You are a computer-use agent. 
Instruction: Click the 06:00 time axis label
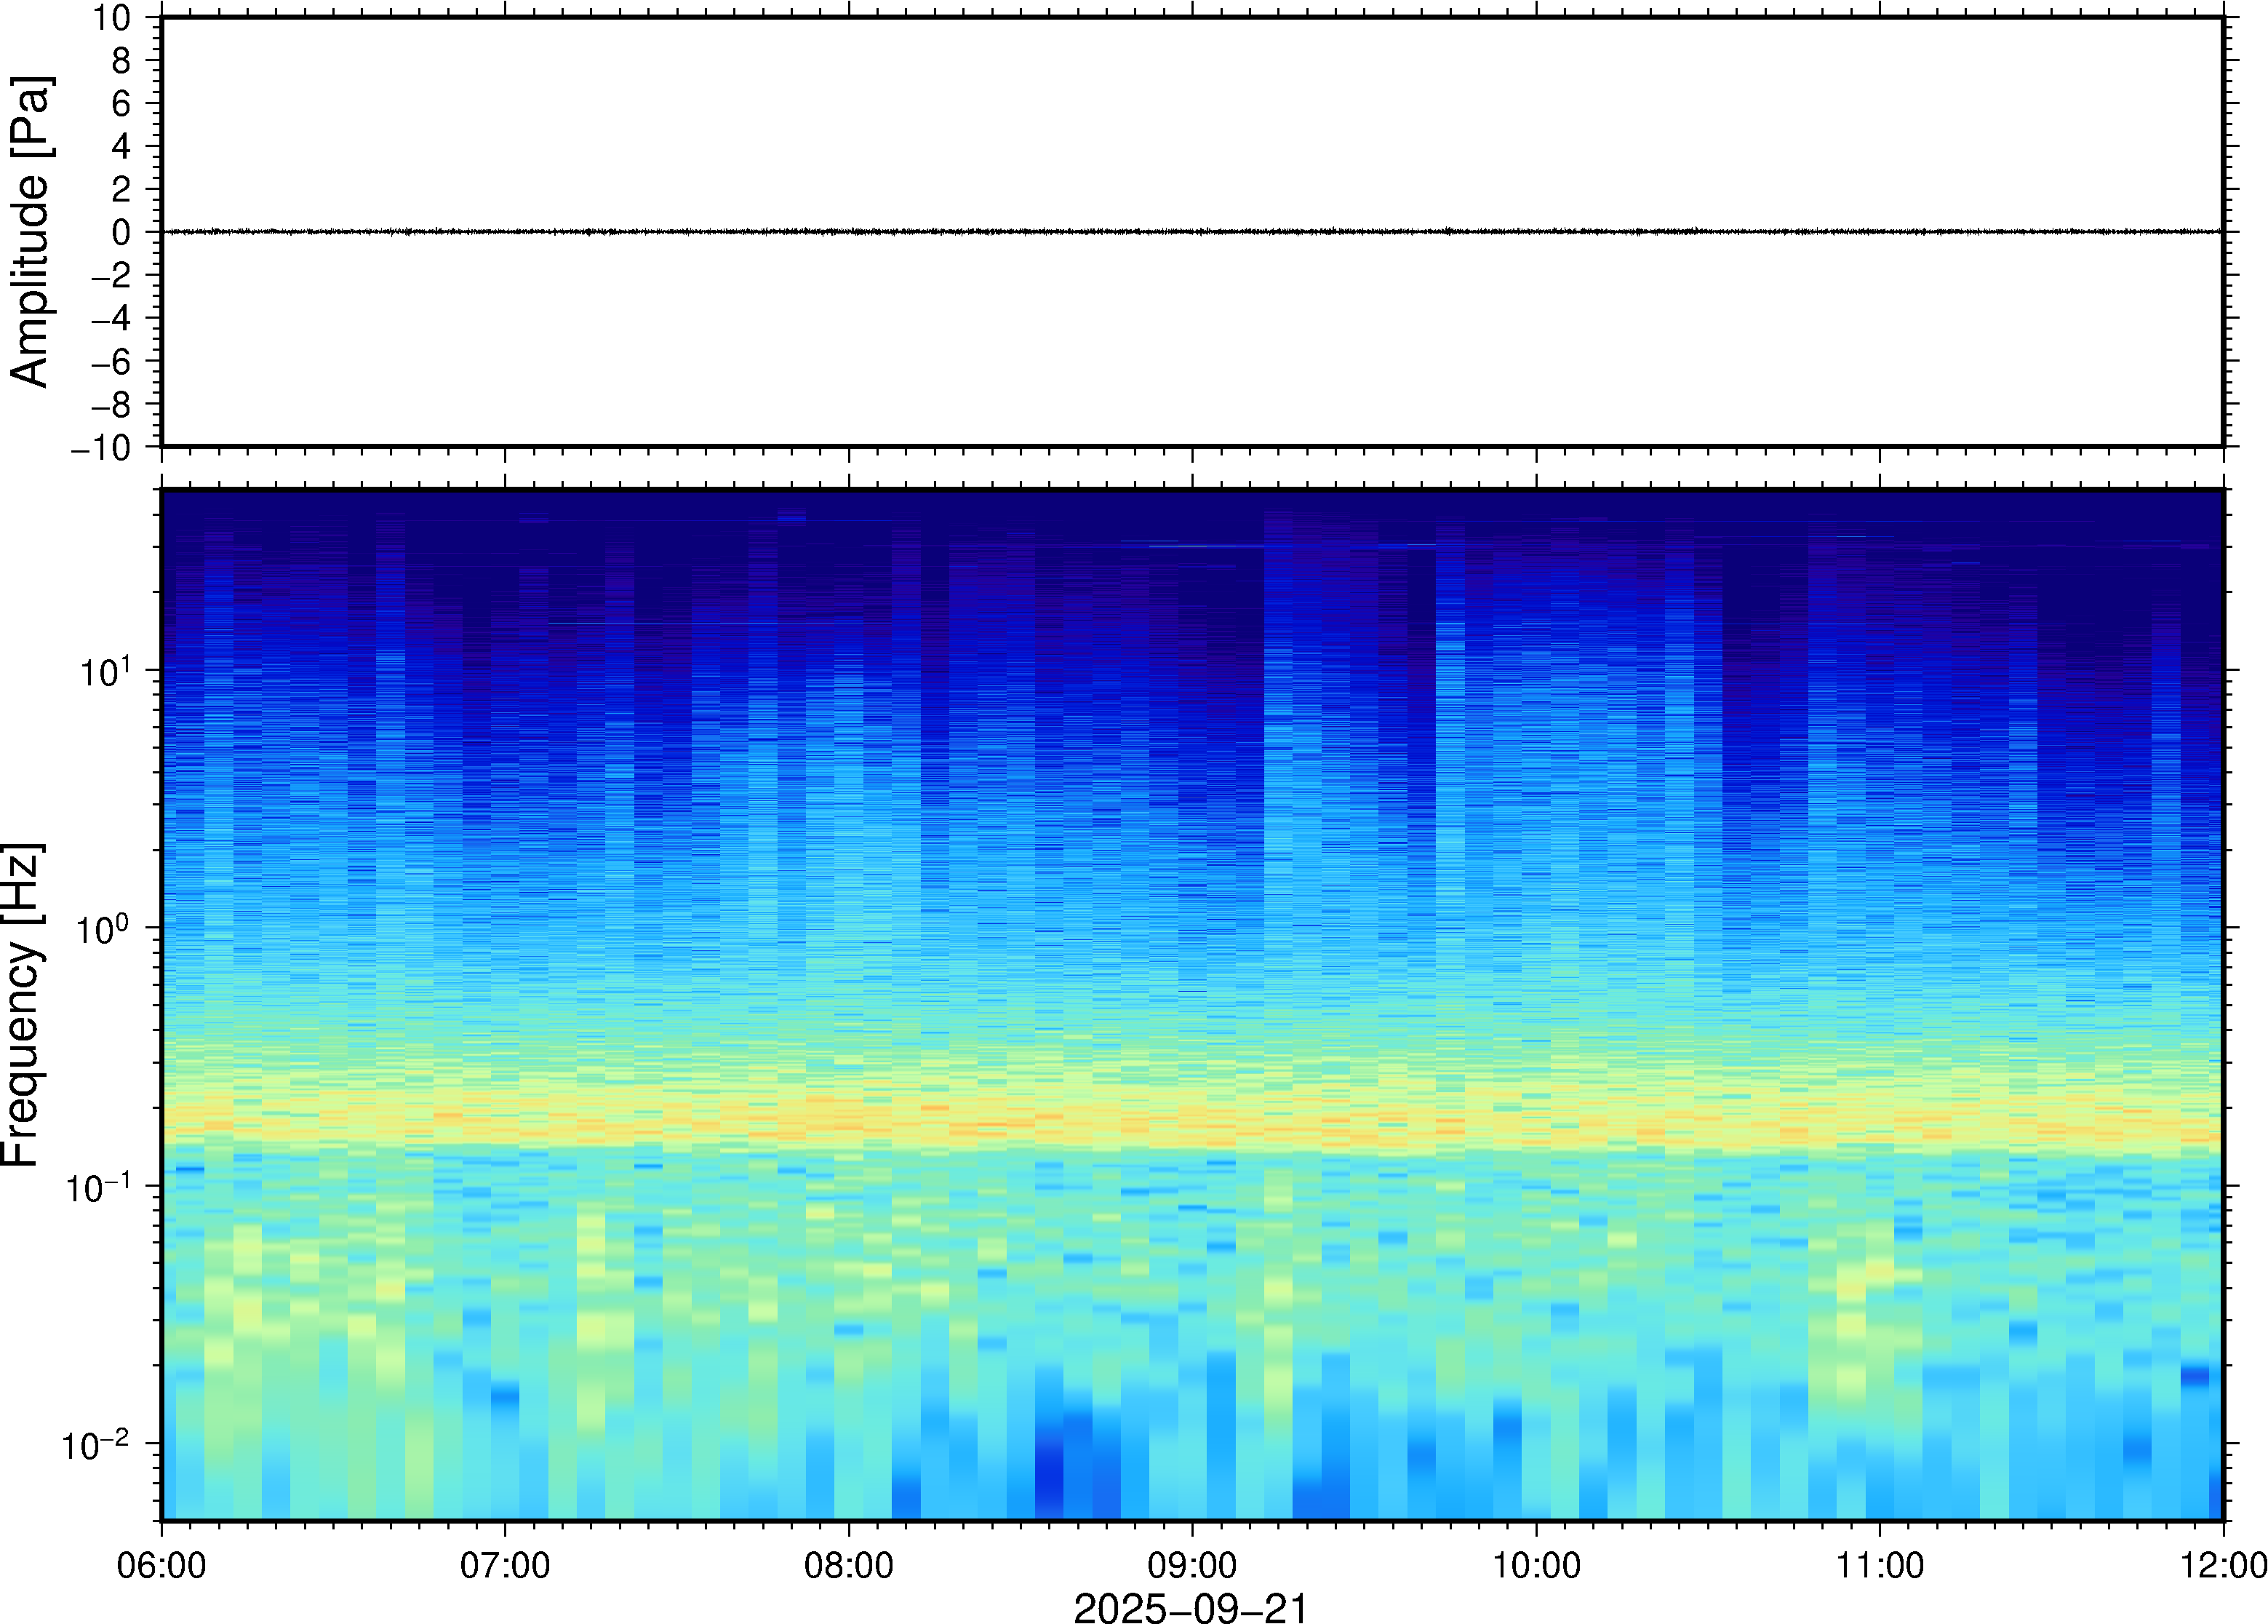click(161, 1565)
